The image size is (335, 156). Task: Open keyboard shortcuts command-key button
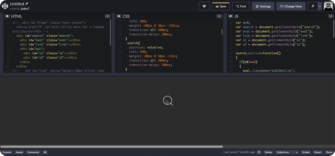click(45, 152)
